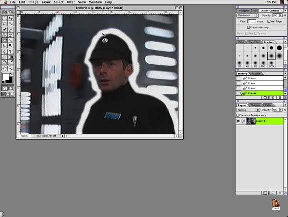This screenshot has width=288, height=217.
Task: Open document status bar info arrow
Action: [63, 136]
